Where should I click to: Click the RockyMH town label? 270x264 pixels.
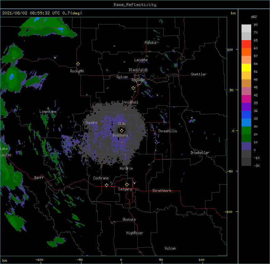pyautogui.click(x=77, y=71)
